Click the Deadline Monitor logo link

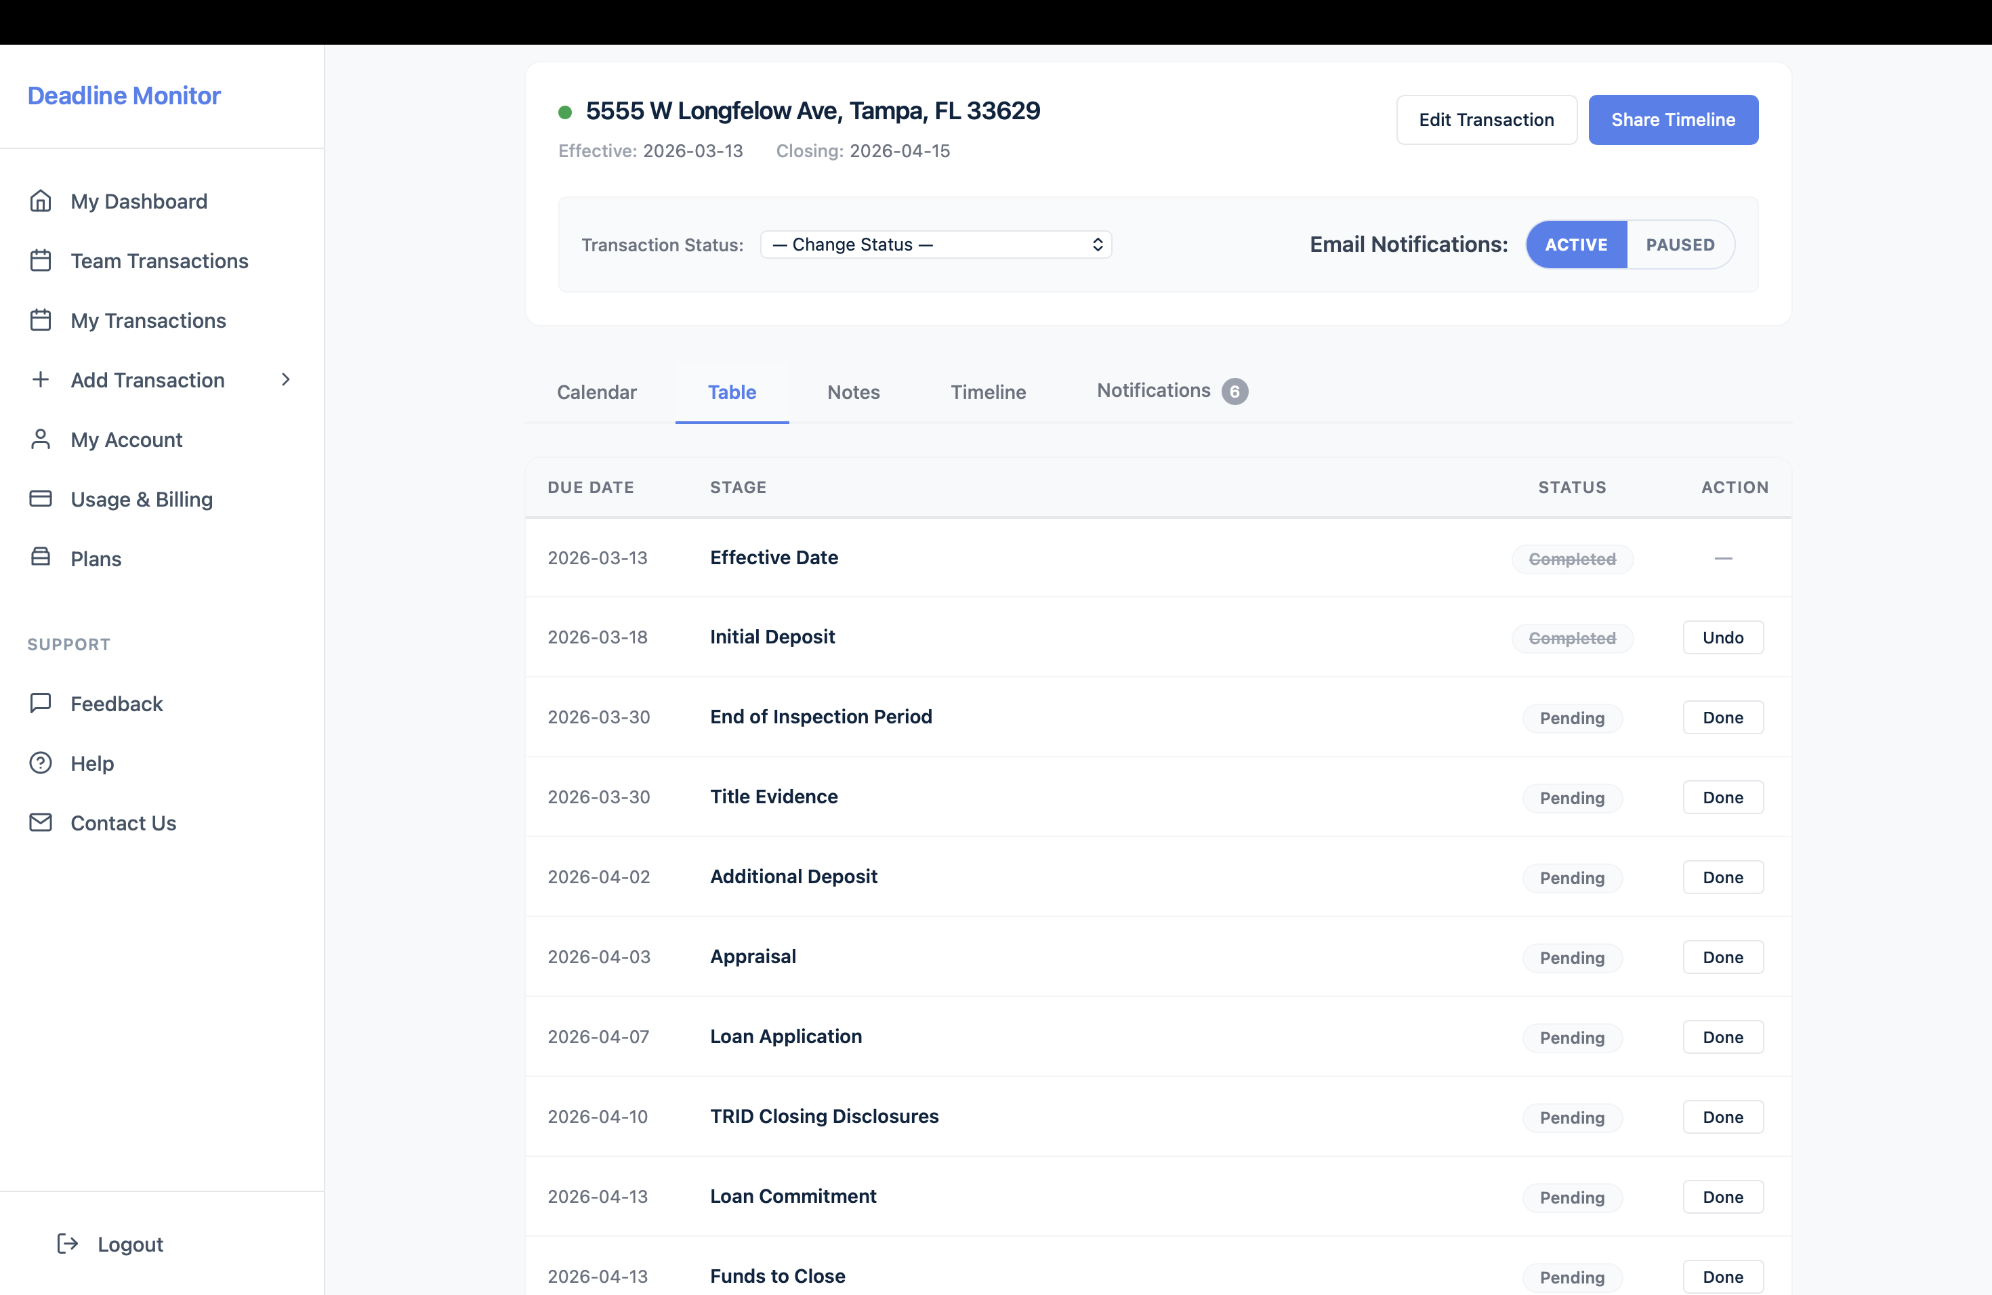tap(124, 95)
